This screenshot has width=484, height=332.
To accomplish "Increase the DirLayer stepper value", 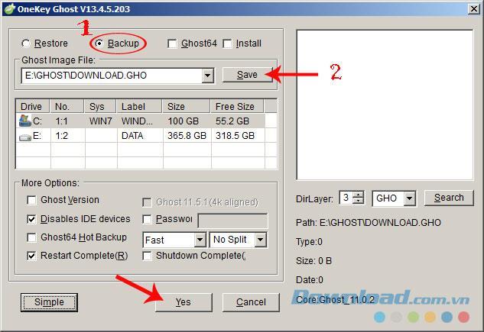I will coord(359,195).
